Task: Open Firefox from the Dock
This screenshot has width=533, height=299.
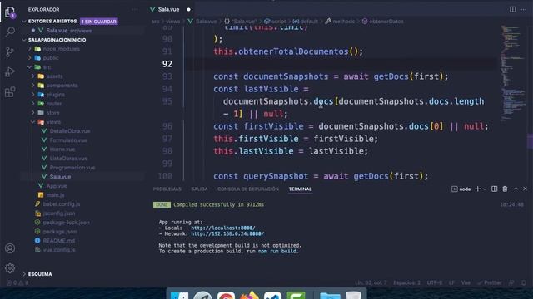Action: (x=250, y=296)
